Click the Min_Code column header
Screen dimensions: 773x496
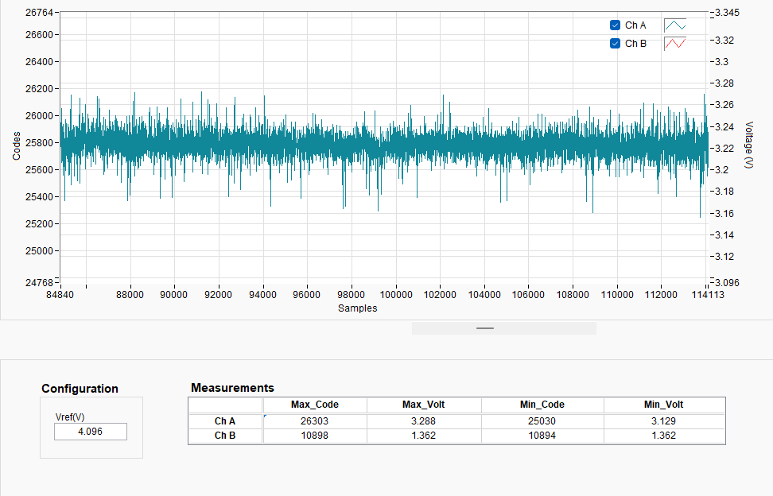click(542, 405)
